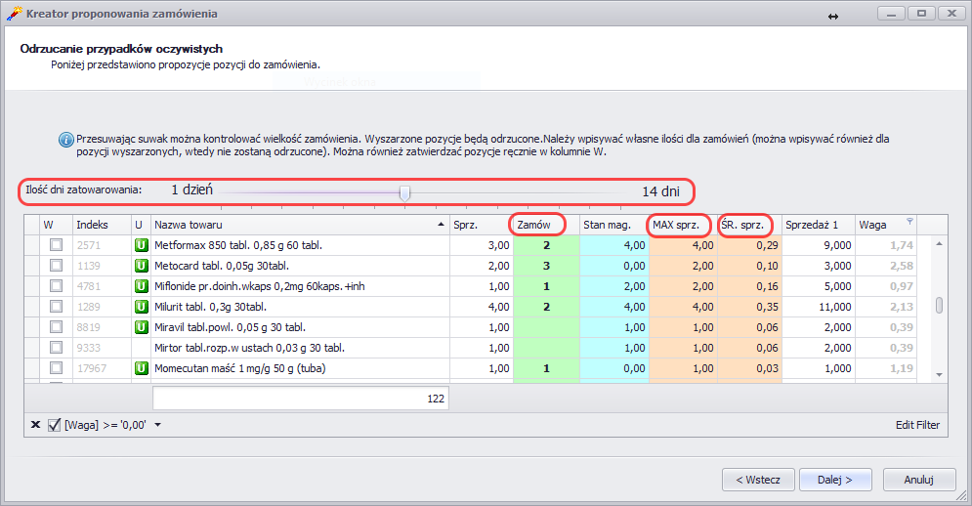Tick the checkbox for Milurit row 1289

click(57, 307)
